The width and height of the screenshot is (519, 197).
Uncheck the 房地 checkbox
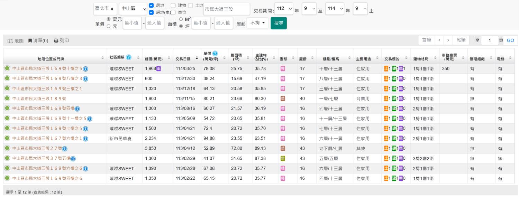click(x=151, y=6)
